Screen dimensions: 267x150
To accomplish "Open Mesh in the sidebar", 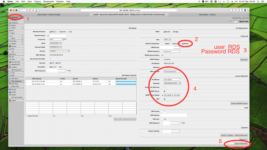I will [x=16, y=33].
